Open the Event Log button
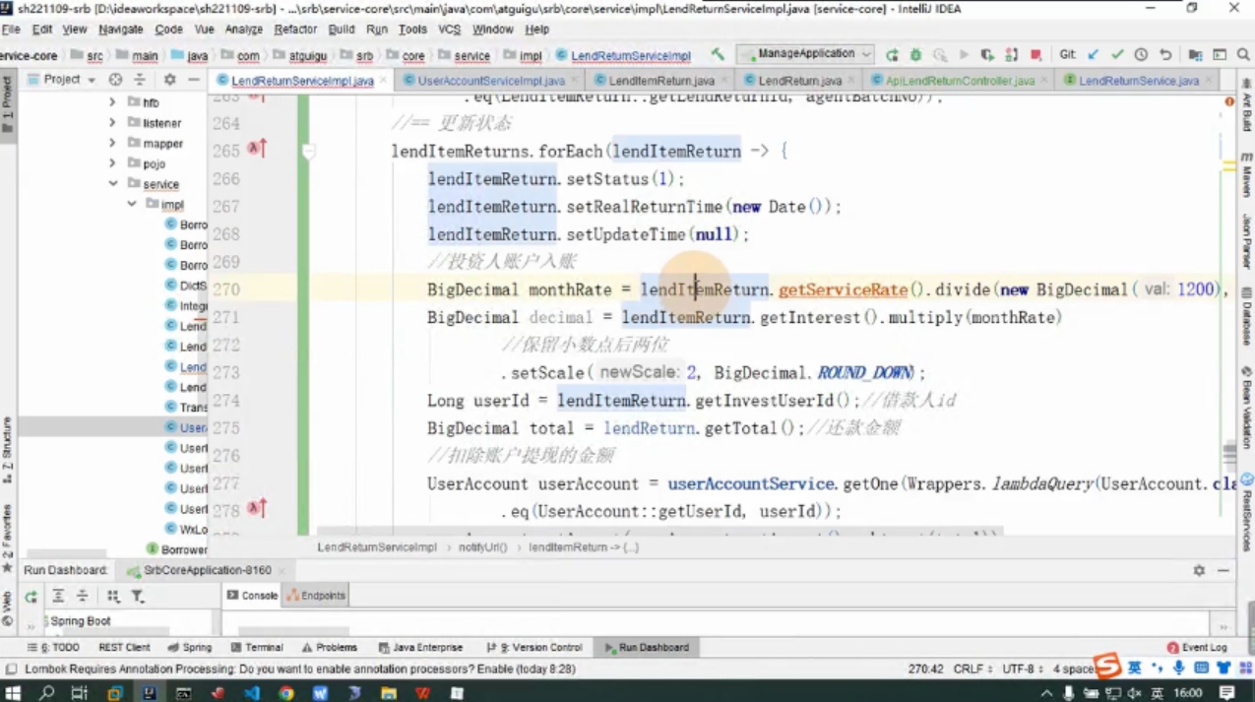The width and height of the screenshot is (1255, 702). pyautogui.click(x=1197, y=648)
